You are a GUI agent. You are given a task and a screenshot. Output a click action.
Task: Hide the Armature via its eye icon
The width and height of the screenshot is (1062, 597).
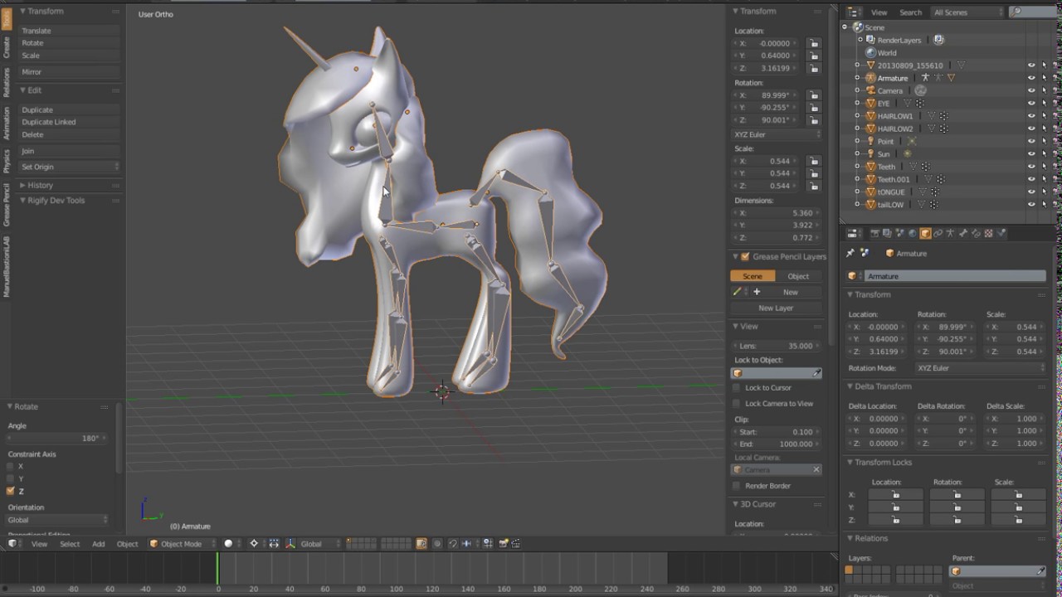(x=1031, y=78)
